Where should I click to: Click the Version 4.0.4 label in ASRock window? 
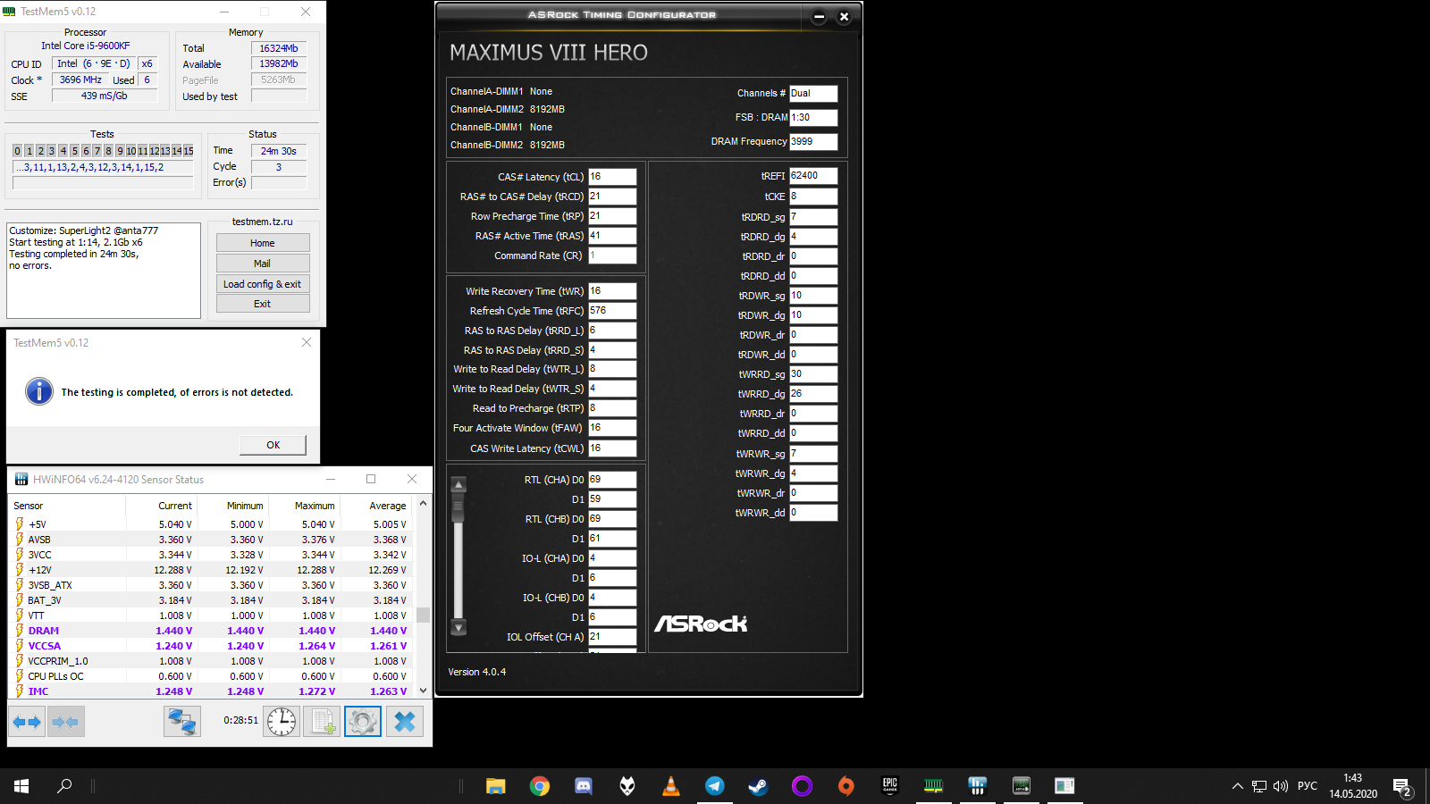pyautogui.click(x=477, y=672)
